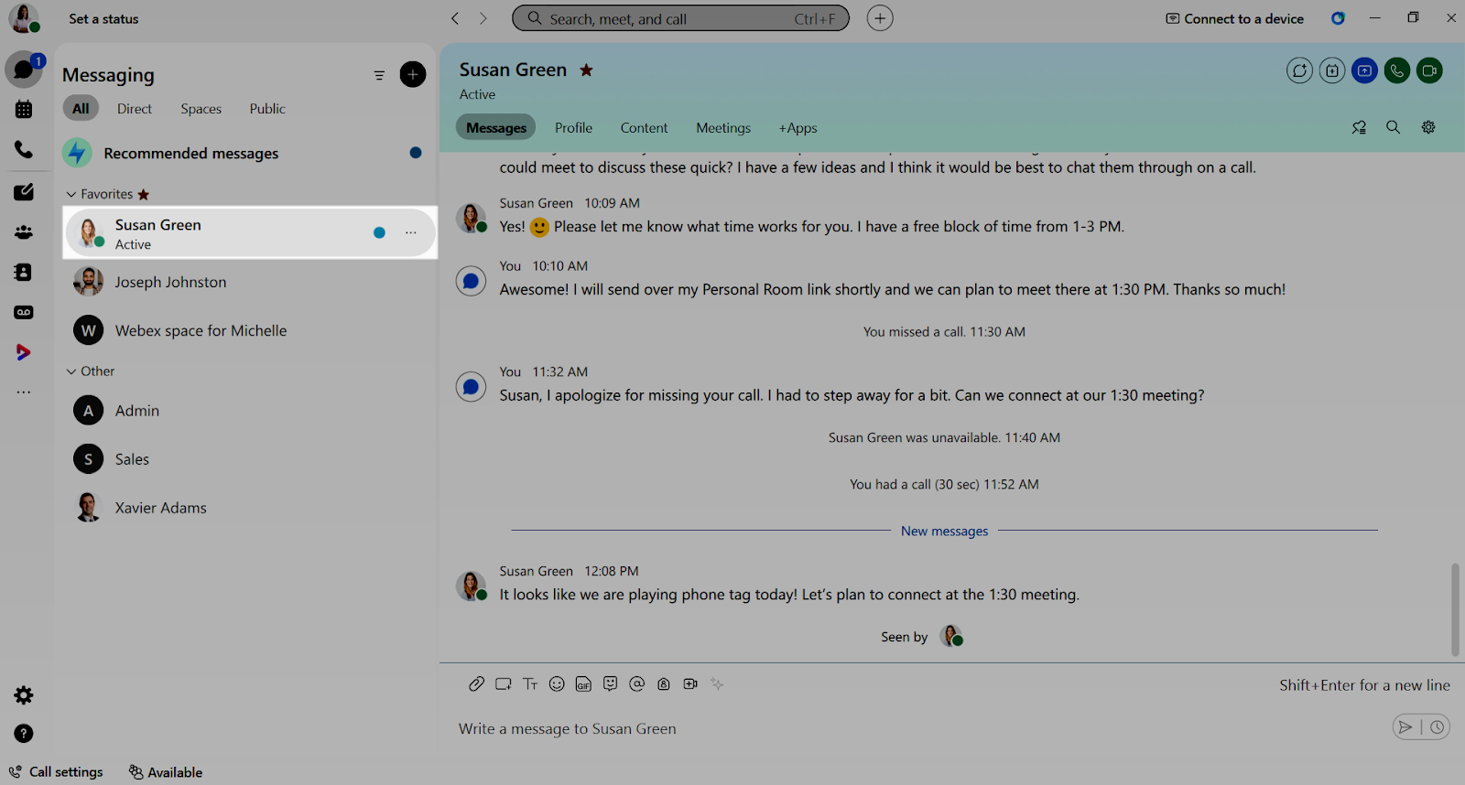Send the message with the arrow button
The image size is (1465, 785).
(x=1405, y=727)
